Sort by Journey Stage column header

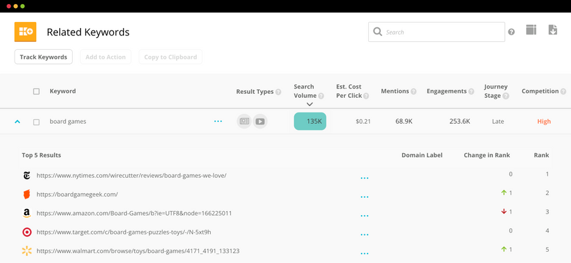(x=496, y=91)
